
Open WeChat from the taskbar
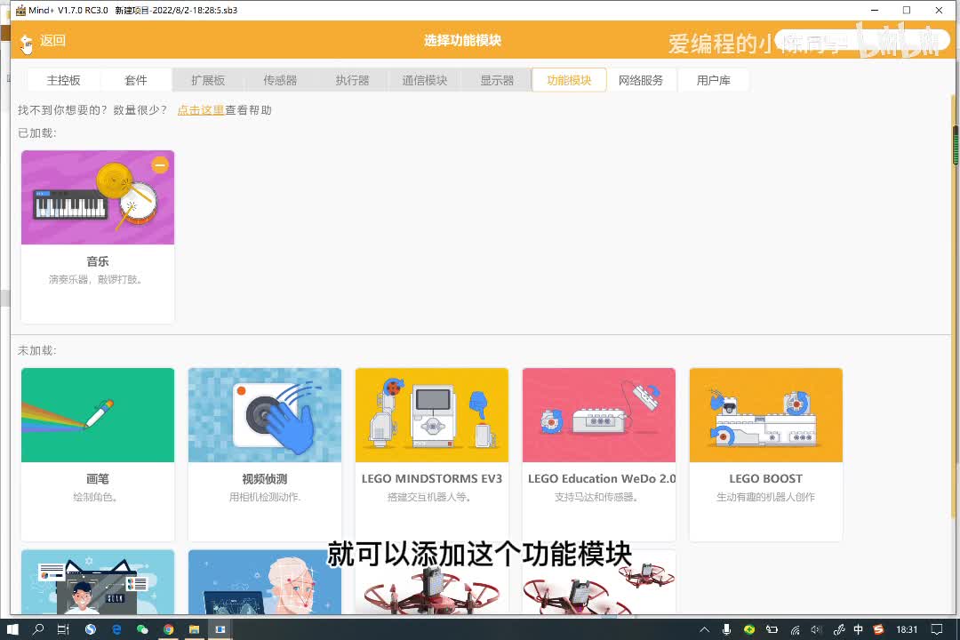[x=142, y=629]
